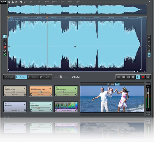This screenshot has height=142, width=154.
Task: Switch to the Export tab
Action: point(45,77)
